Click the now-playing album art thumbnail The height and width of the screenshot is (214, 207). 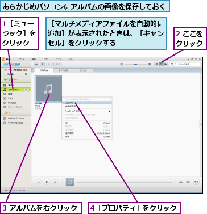point(70,182)
